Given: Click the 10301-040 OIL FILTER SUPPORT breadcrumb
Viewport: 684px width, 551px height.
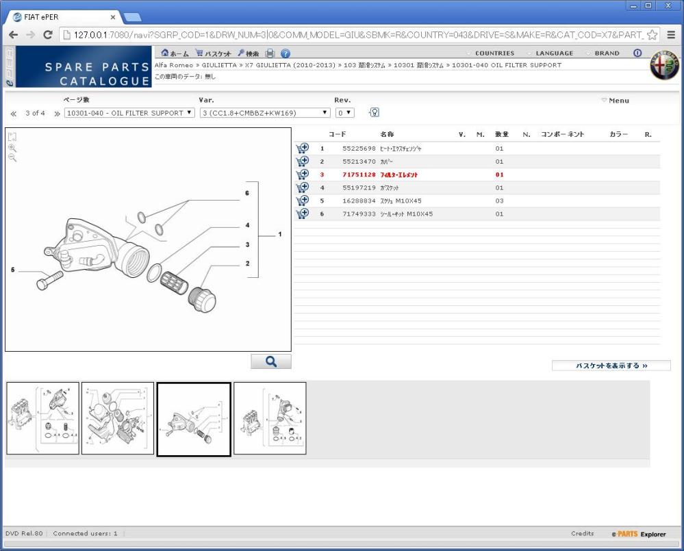Looking at the screenshot, I should [507, 65].
